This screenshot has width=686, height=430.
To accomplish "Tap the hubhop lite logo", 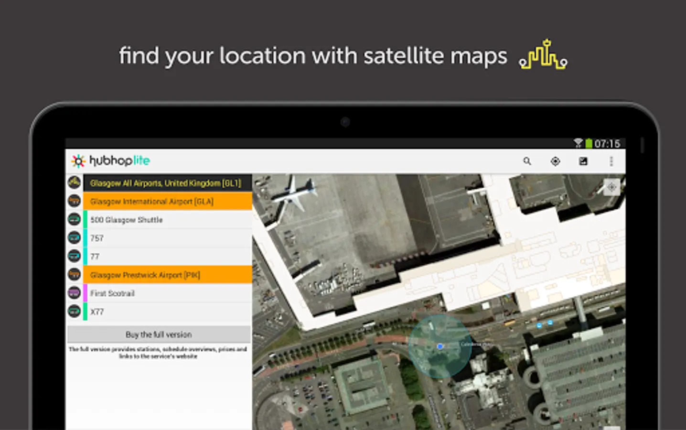I will click(111, 161).
